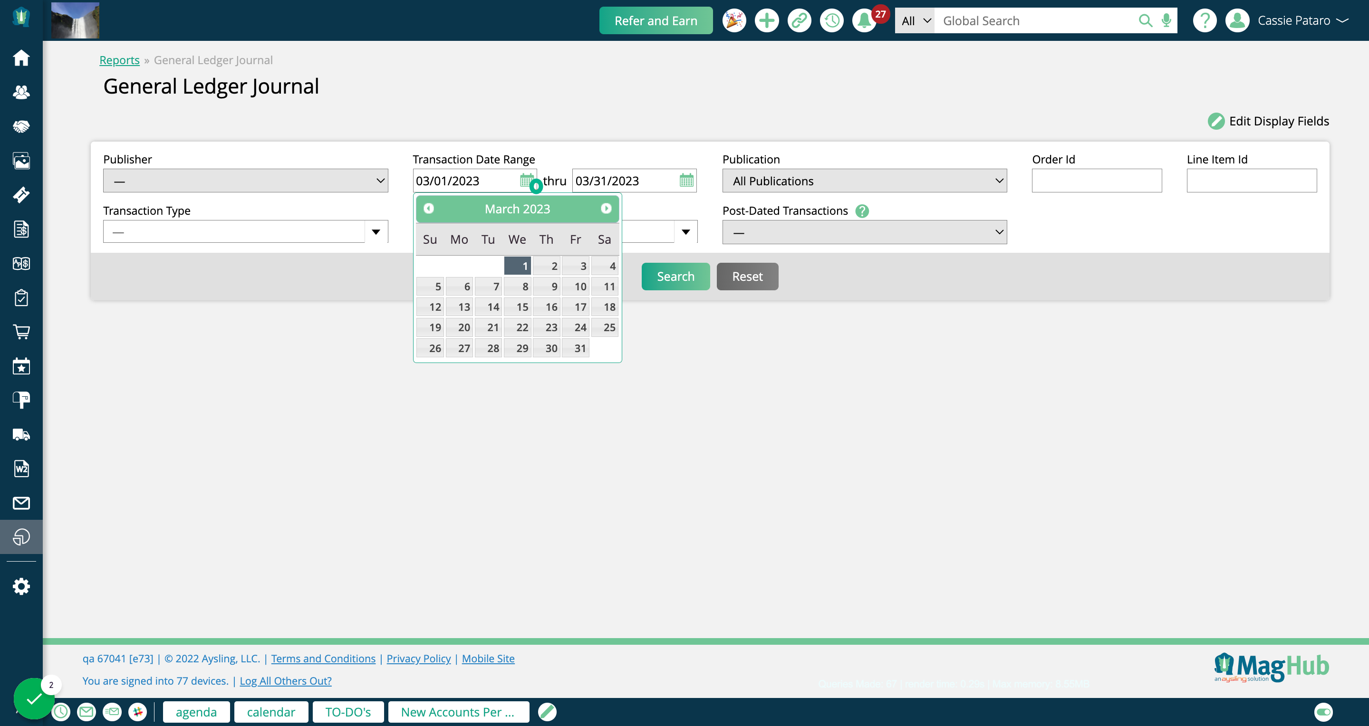Open the end date calendar picker icon

click(x=686, y=181)
